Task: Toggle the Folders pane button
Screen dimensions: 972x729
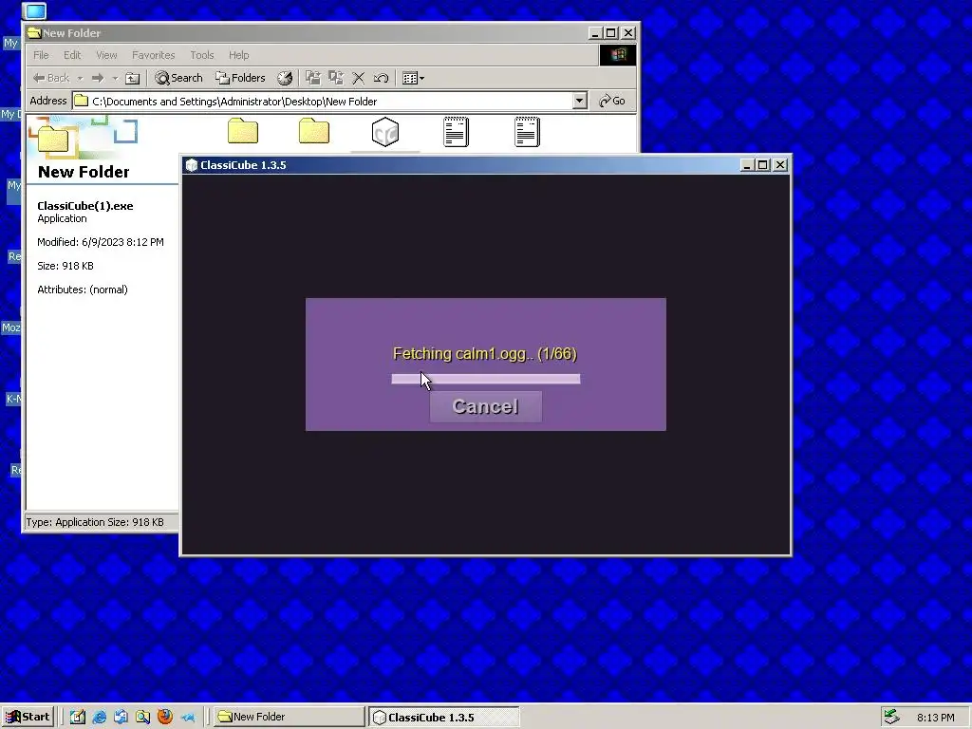Action: pyautogui.click(x=240, y=78)
